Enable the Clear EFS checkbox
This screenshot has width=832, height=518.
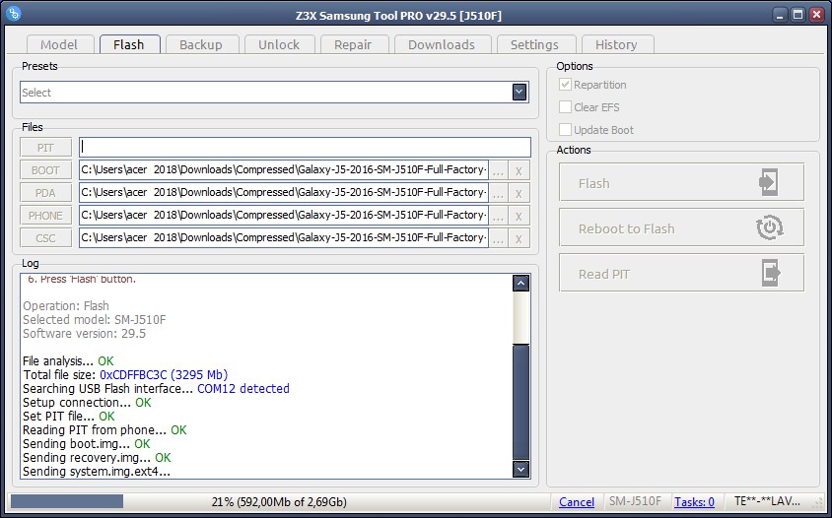tap(565, 107)
